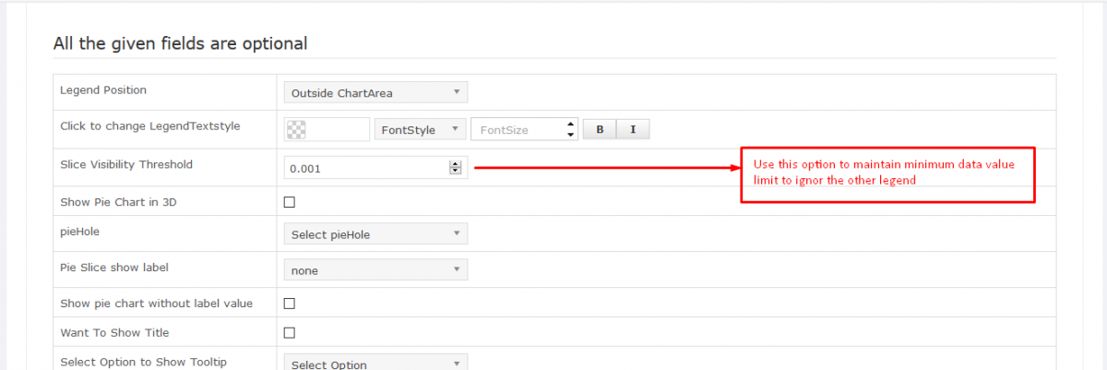Click into the FontSize input field
The image size is (1107, 370).
(x=517, y=130)
